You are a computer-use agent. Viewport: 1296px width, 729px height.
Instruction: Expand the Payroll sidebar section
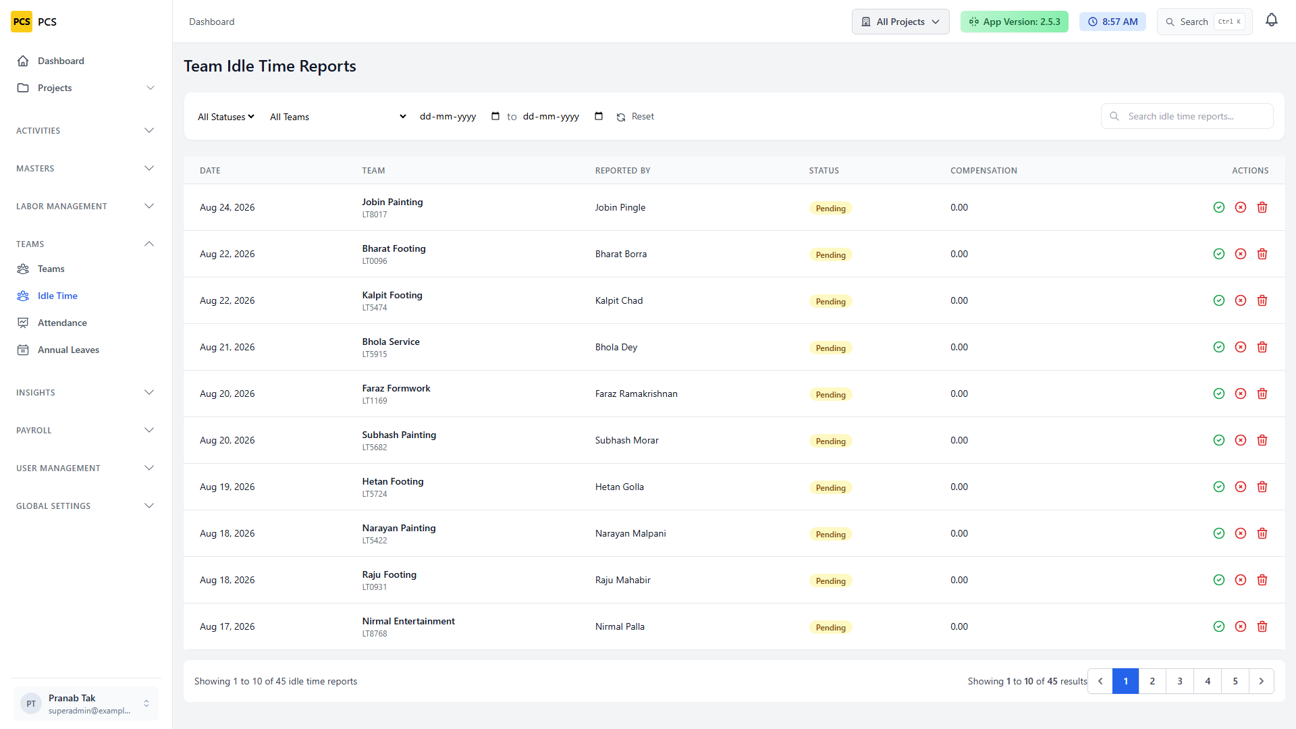(85, 430)
